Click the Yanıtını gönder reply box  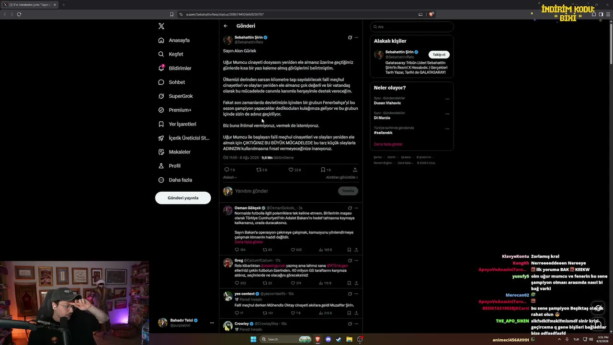(285, 191)
